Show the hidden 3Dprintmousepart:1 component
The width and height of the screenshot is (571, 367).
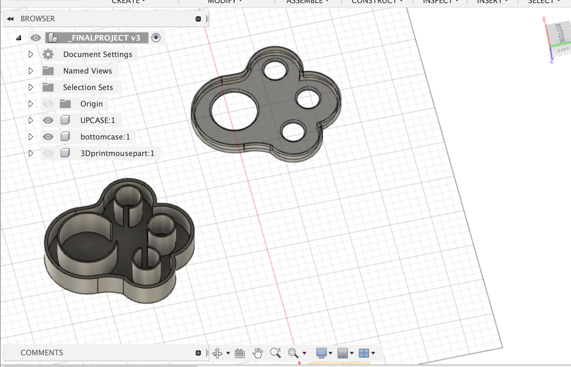click(x=48, y=153)
